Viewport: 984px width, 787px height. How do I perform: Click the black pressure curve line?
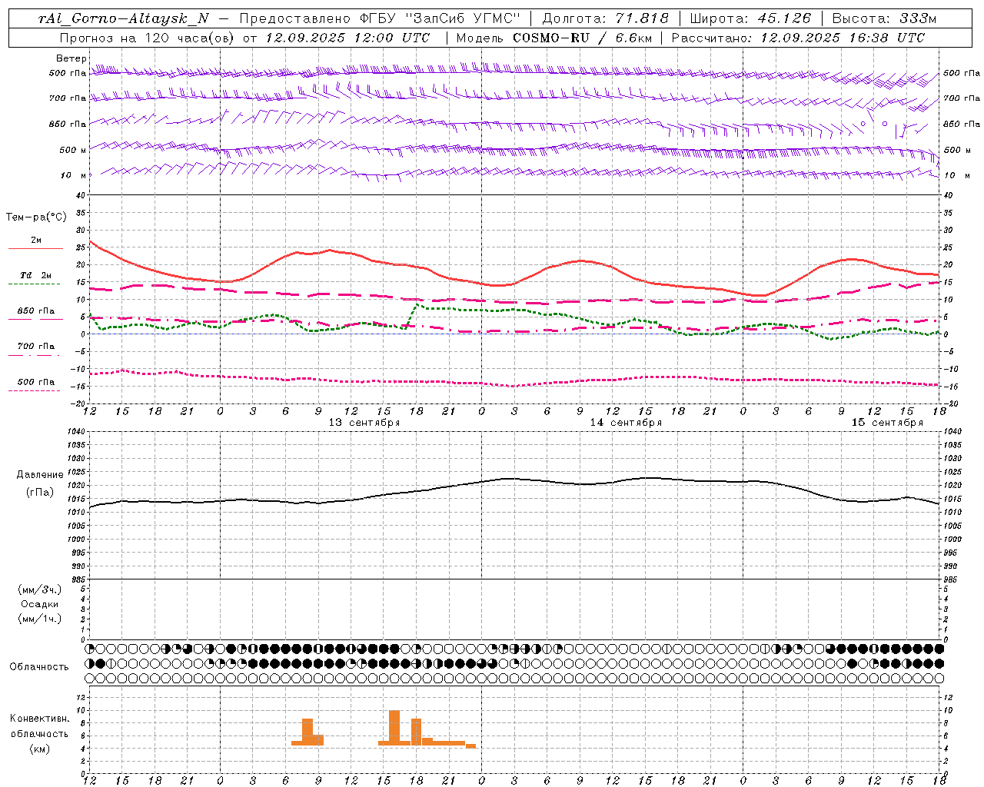click(x=515, y=479)
